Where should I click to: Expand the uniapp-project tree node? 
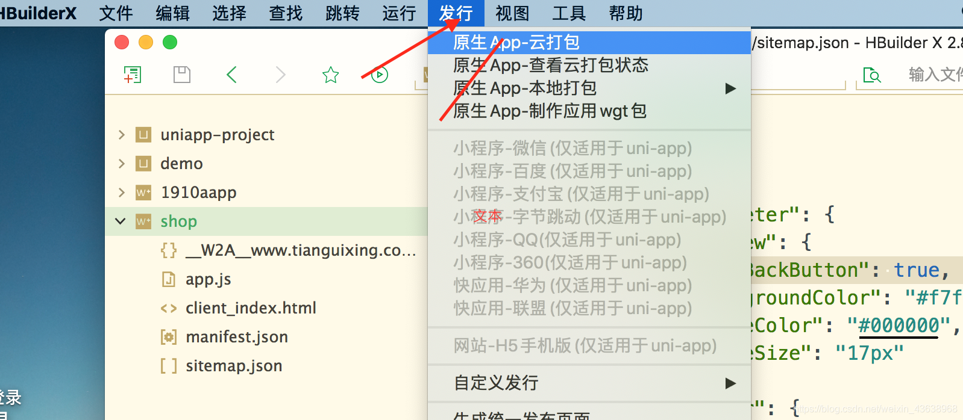(x=122, y=134)
